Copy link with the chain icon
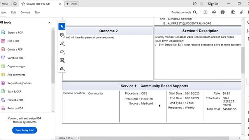The width and height of the screenshot is (249, 140). 241,12
